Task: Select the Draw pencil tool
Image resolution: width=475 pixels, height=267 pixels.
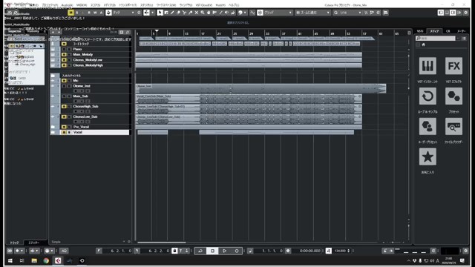Action: pyautogui.click(x=172, y=13)
